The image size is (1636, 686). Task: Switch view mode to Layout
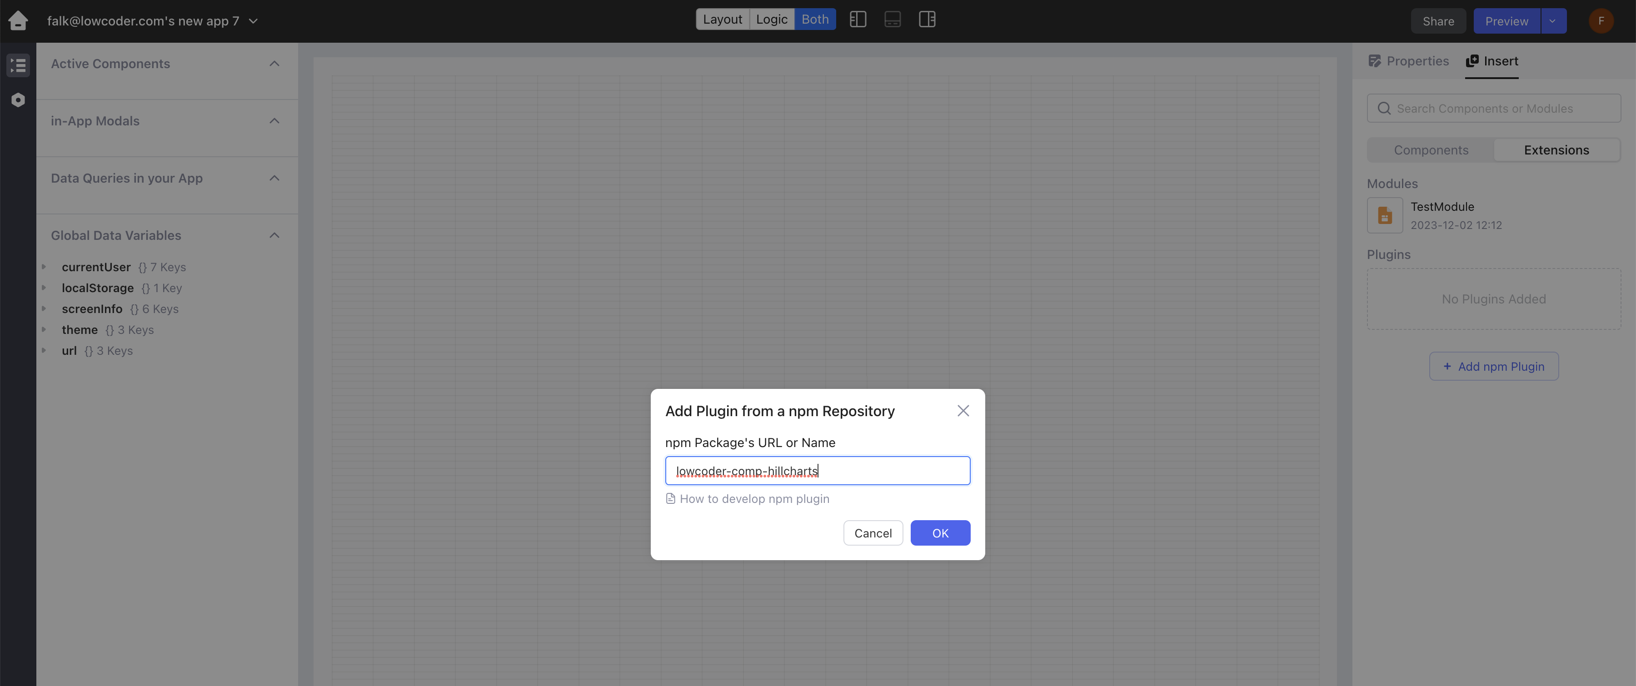722,19
